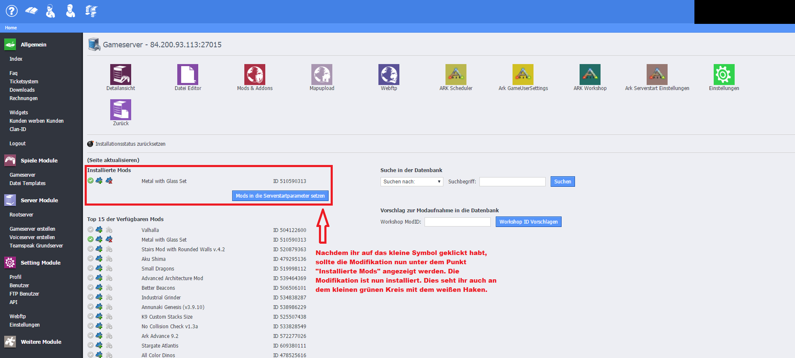Open the Datei Editor icon
795x358 pixels.
pyautogui.click(x=187, y=75)
